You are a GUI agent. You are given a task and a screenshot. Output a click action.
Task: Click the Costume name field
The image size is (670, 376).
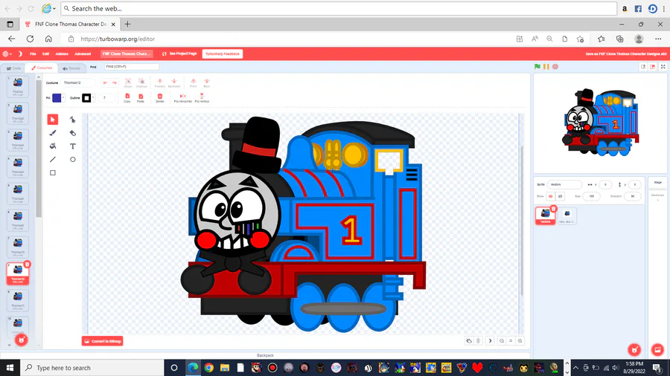coord(77,82)
